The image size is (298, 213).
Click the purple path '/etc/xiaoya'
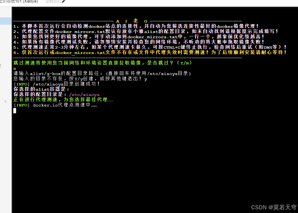pos(84,94)
